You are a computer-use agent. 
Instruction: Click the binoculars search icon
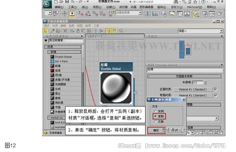[176, 2]
